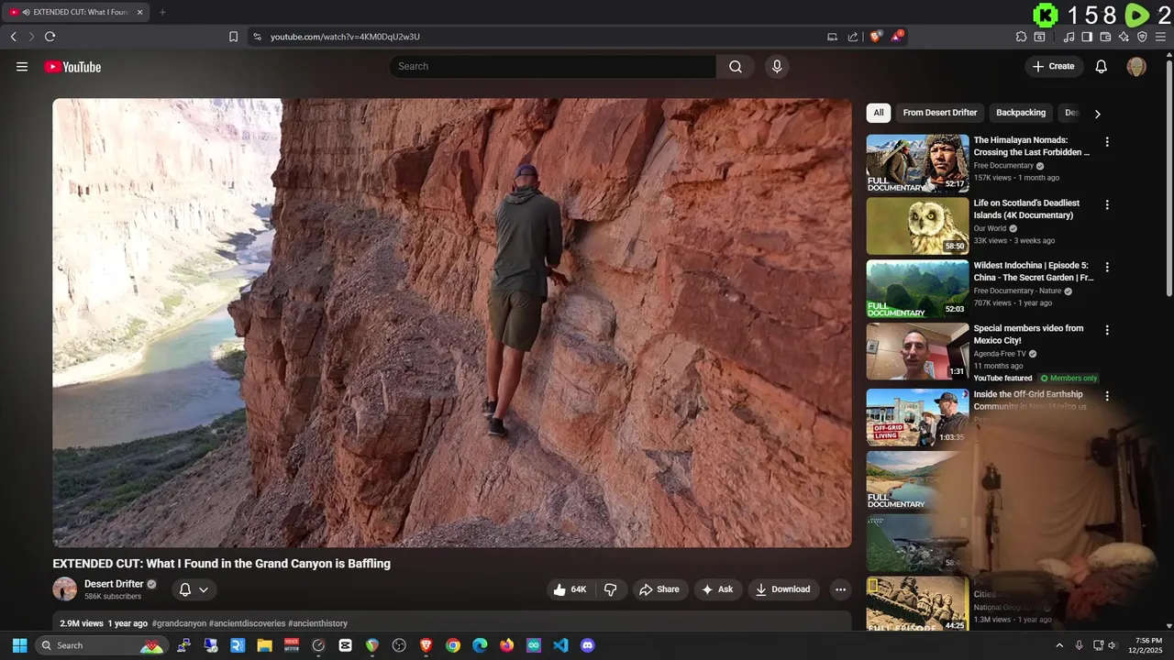Screen dimensions: 1174x660
Task: Open the Desert Drifter channel name
Action: click(114, 584)
